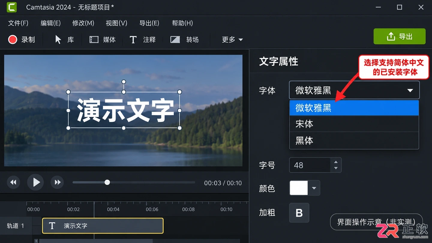Skip forward with the fast-forward button

coord(57,182)
